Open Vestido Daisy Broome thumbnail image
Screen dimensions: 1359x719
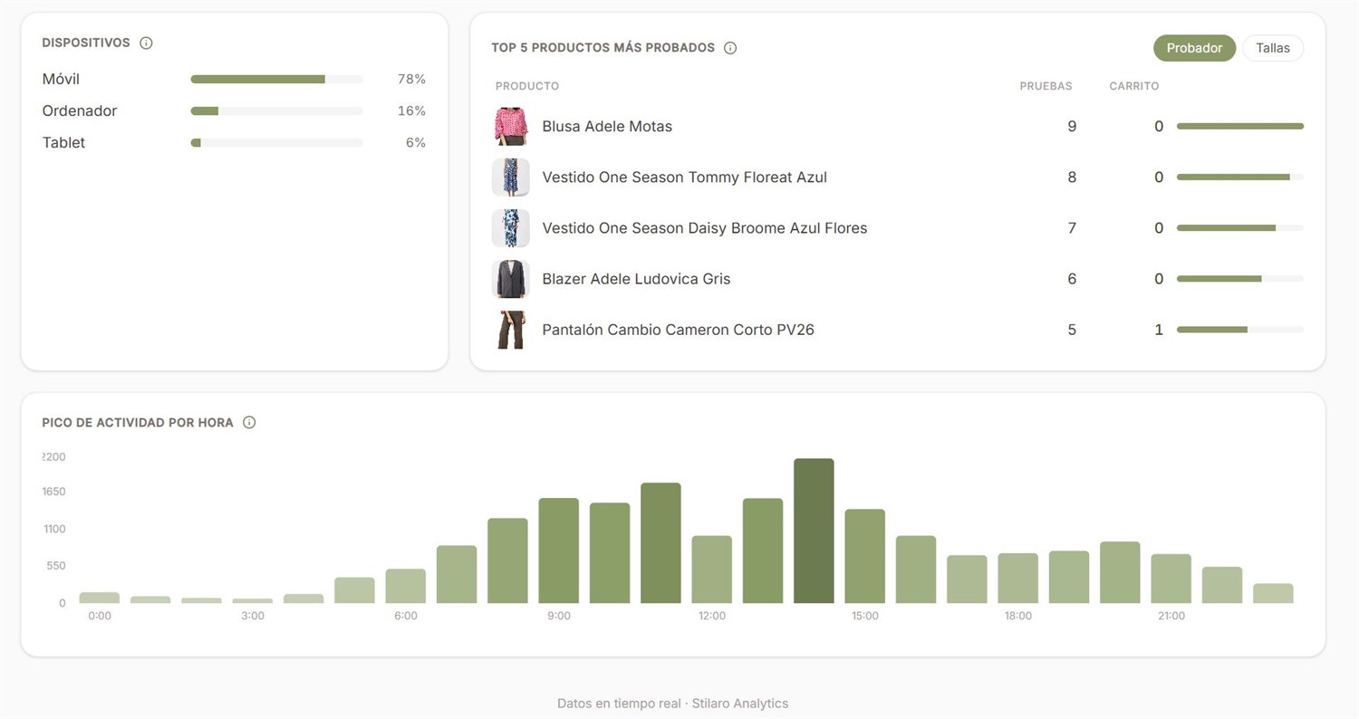(x=511, y=227)
